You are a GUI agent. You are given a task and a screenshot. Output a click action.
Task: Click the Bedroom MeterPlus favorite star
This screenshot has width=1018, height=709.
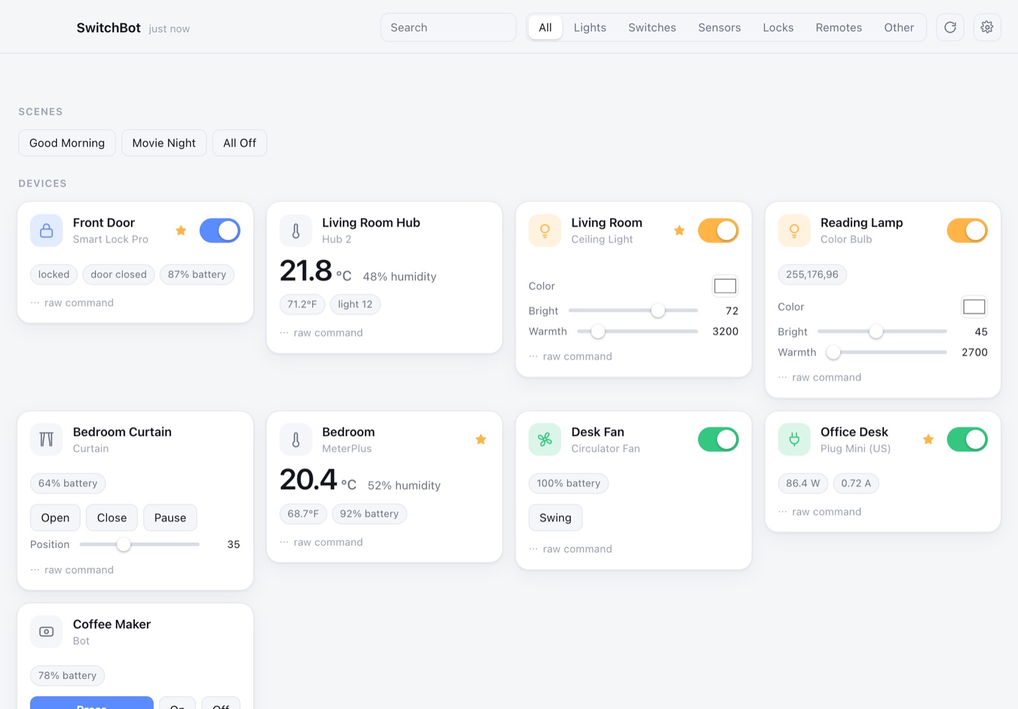point(481,439)
